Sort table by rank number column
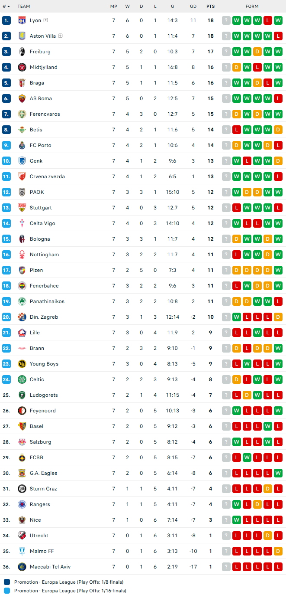 tap(6, 7)
